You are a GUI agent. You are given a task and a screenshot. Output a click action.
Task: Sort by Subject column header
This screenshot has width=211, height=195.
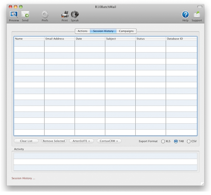120,39
